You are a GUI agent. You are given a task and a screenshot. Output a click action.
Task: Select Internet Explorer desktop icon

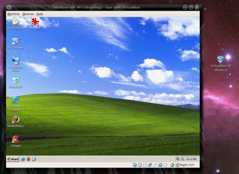coord(16,103)
